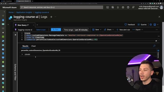Open the notifications bell
Image resolution: width=164 pixels, height=92 pixels.
[x=118, y=7]
